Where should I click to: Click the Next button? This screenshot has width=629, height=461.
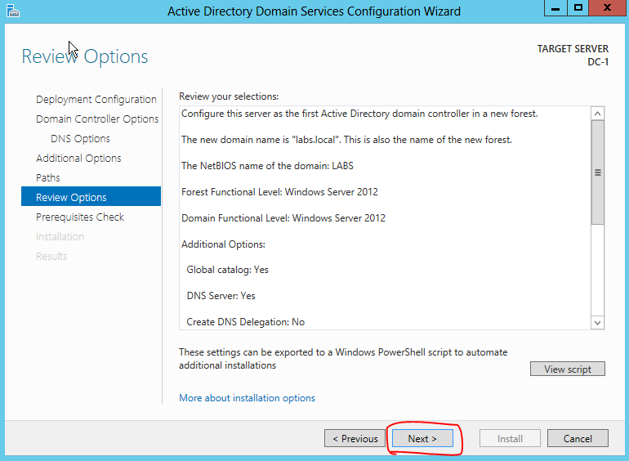pyautogui.click(x=422, y=439)
